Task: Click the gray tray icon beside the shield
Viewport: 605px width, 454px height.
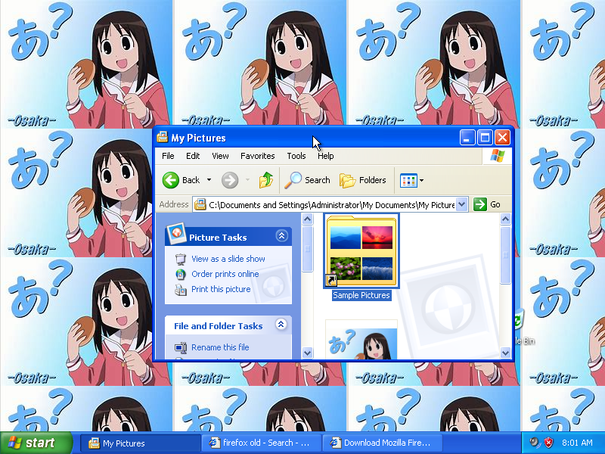Action: (534, 443)
